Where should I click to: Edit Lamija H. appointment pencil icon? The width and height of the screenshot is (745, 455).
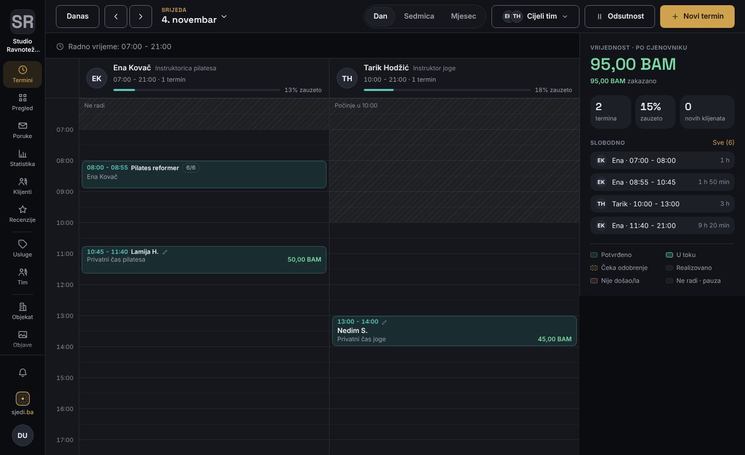165,252
